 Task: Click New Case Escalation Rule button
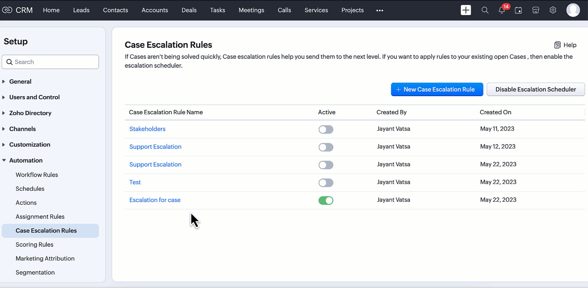pos(437,89)
